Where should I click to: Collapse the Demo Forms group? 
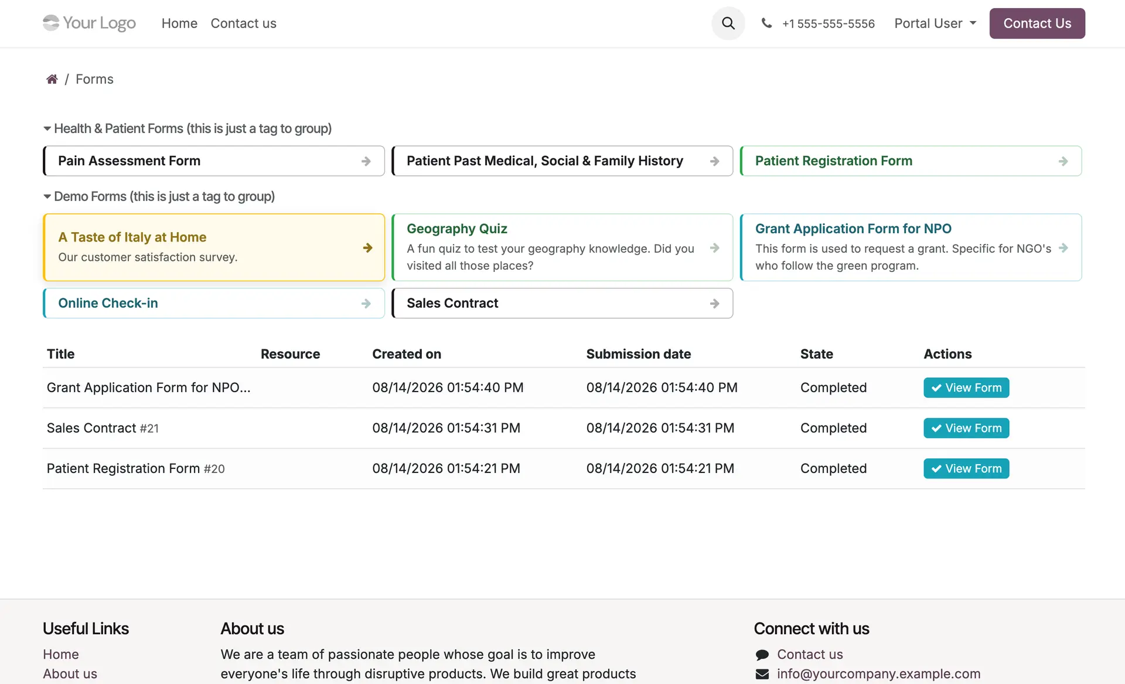[x=159, y=196]
